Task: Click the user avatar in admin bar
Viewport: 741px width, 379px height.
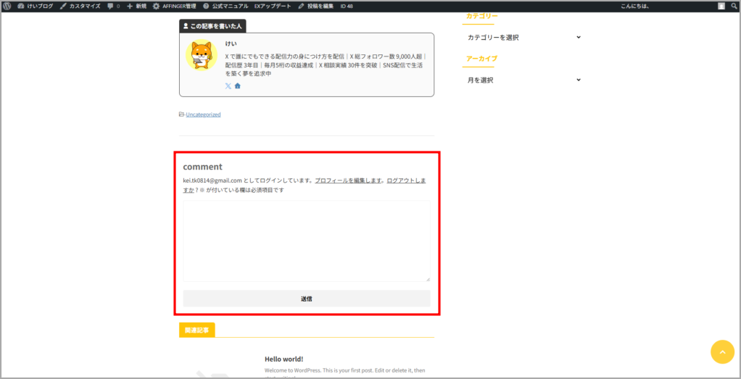Action: (721, 6)
